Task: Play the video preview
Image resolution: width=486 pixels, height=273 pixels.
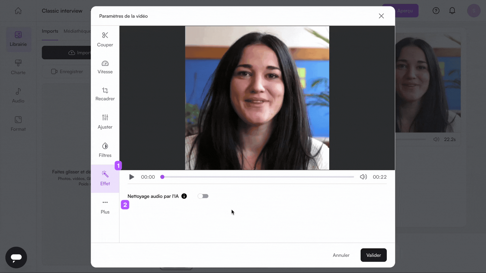Action: point(132,177)
